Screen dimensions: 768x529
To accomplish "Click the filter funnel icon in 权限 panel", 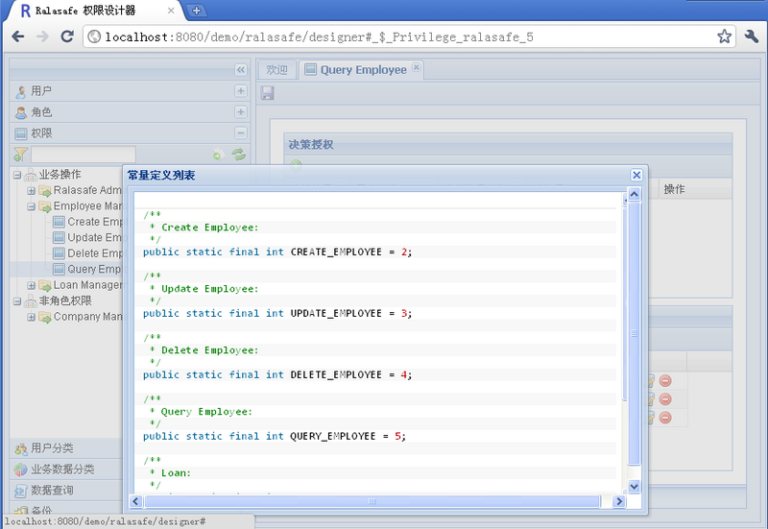I will click(x=20, y=155).
